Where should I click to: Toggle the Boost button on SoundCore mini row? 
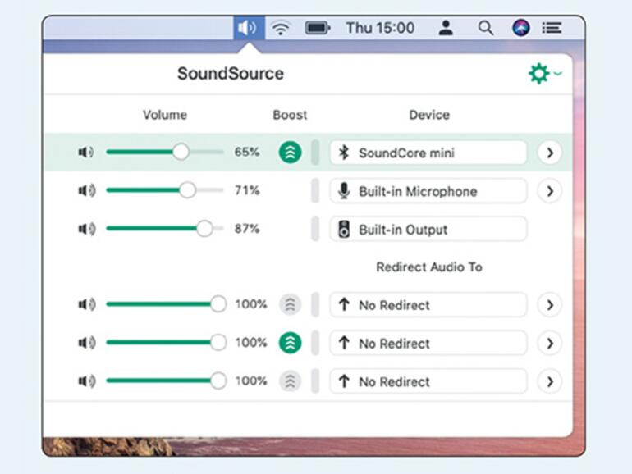(290, 153)
